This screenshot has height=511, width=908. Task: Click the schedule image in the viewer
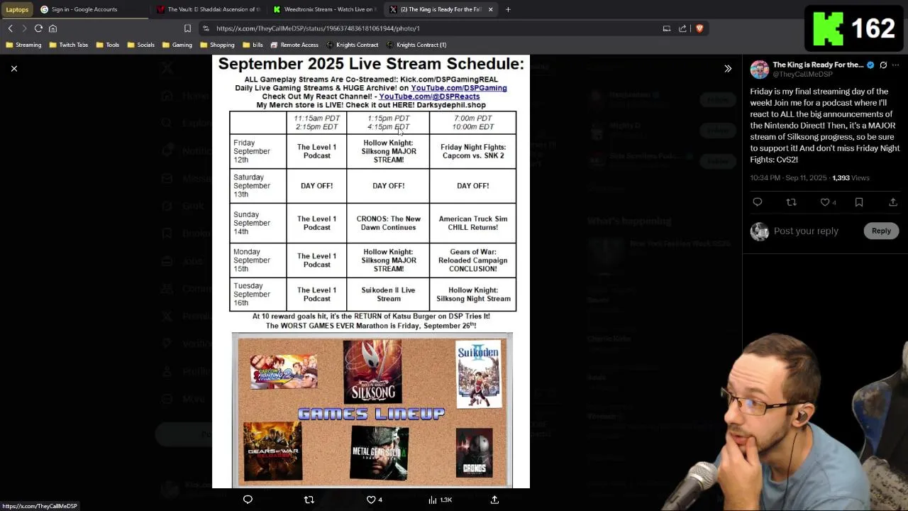371,272
